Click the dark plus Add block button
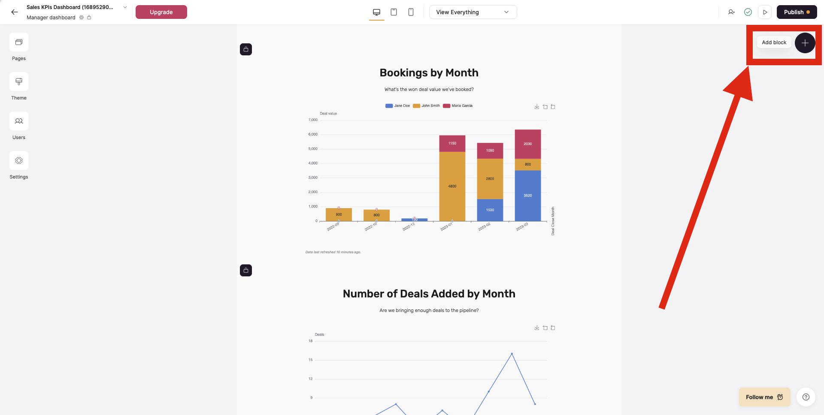The height and width of the screenshot is (415, 824). point(805,43)
